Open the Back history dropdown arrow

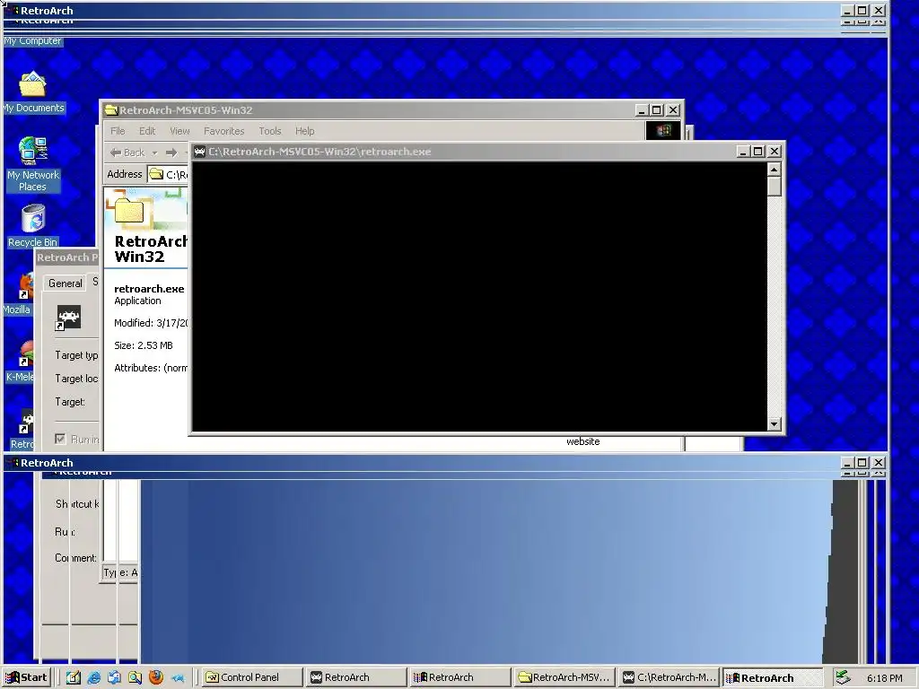pos(154,153)
